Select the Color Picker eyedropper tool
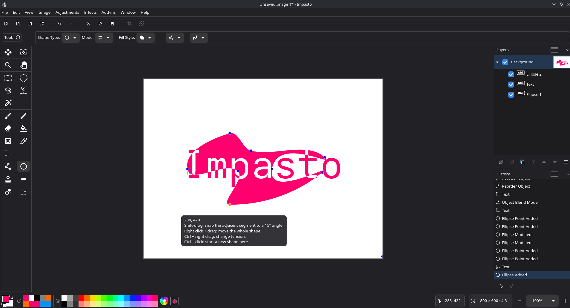 (24, 141)
